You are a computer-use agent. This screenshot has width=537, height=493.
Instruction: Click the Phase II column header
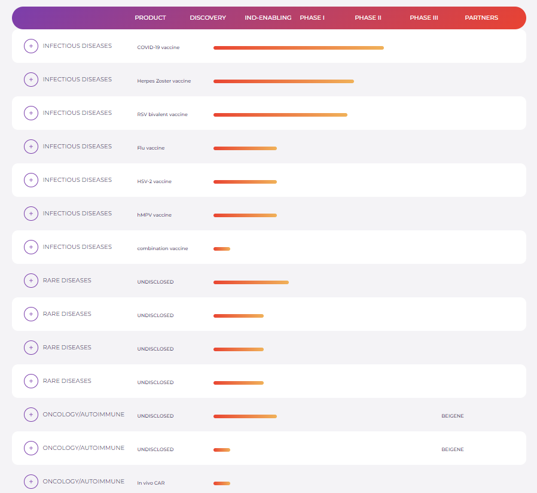(368, 18)
